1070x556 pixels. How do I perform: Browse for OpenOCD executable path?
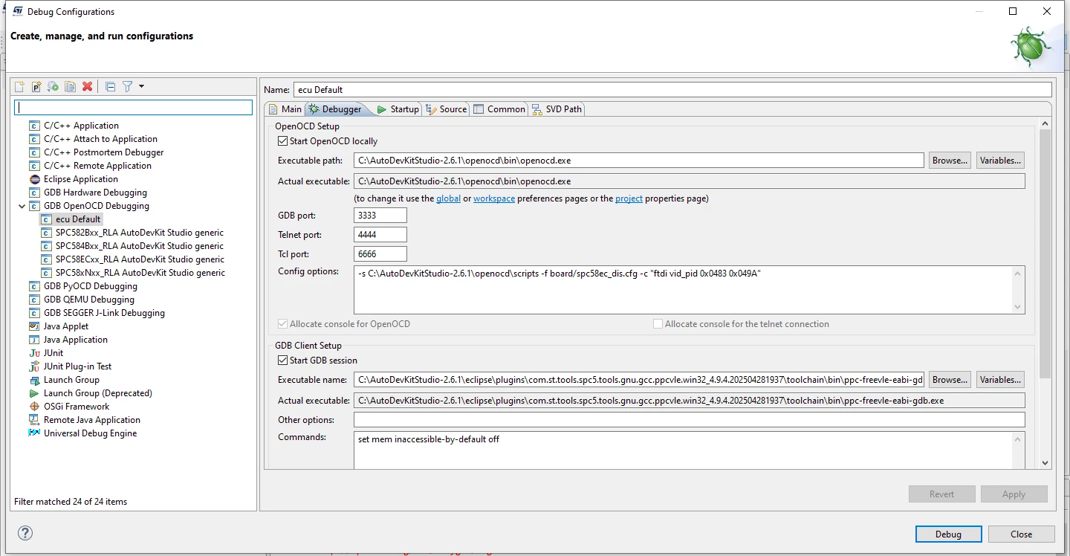click(950, 161)
